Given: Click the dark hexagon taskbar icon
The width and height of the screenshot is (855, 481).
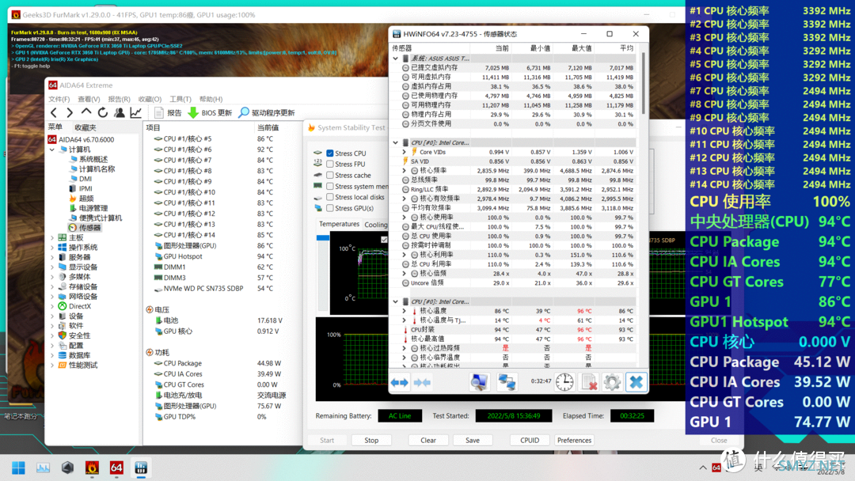Looking at the screenshot, I should click(x=67, y=468).
